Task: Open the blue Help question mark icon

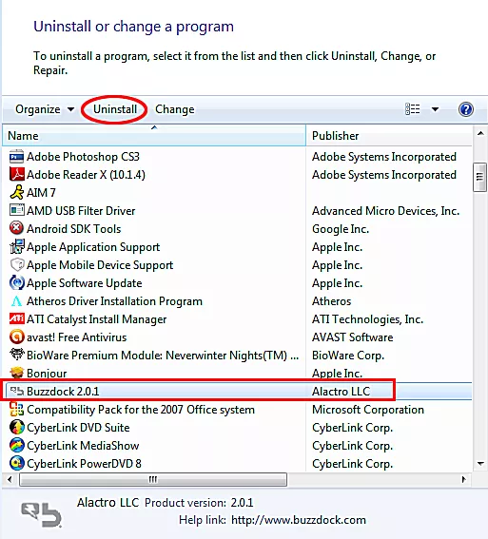Action: tap(466, 109)
